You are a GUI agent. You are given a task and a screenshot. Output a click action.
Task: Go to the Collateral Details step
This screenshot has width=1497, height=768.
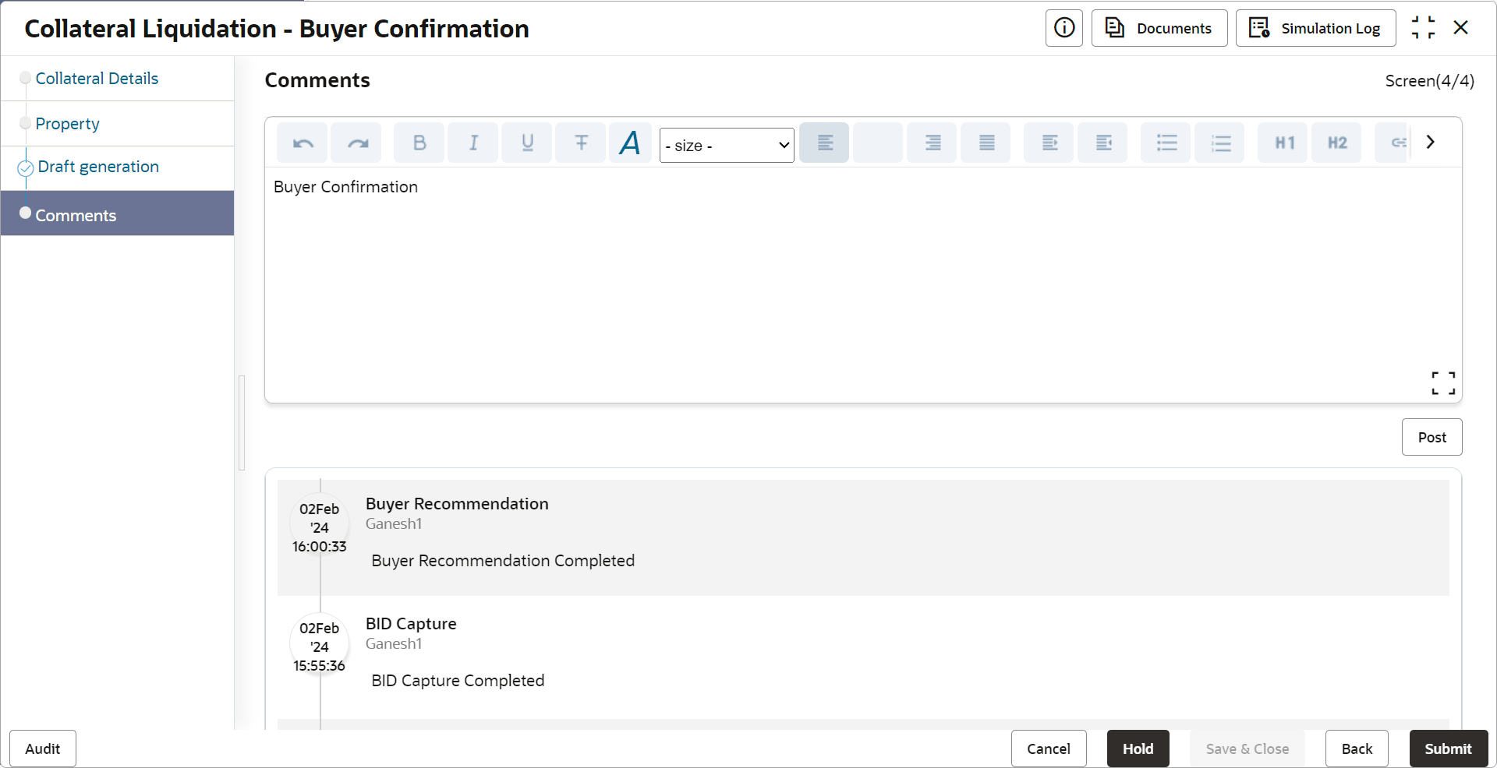[x=97, y=79]
